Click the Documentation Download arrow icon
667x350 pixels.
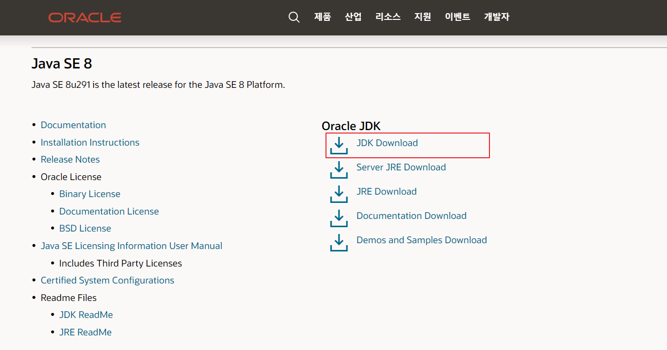(x=339, y=218)
